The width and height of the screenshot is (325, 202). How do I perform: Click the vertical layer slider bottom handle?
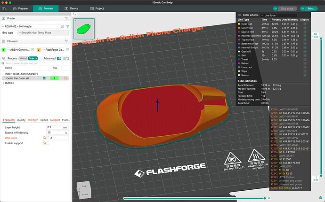[321, 176]
